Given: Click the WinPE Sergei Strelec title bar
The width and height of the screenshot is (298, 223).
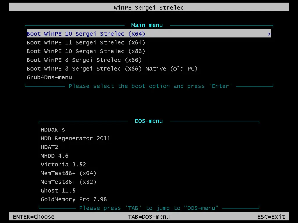Looking at the screenshot, I should tap(149, 8).
